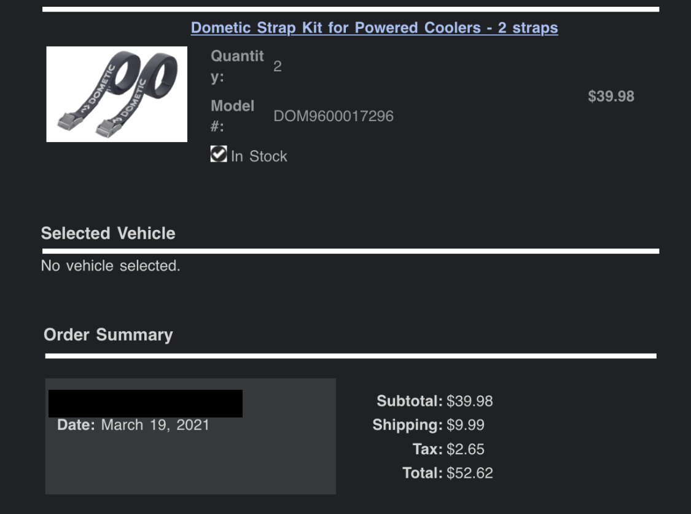The image size is (691, 514).
Task: Click the blacked-out order number bar
Action: point(146,403)
